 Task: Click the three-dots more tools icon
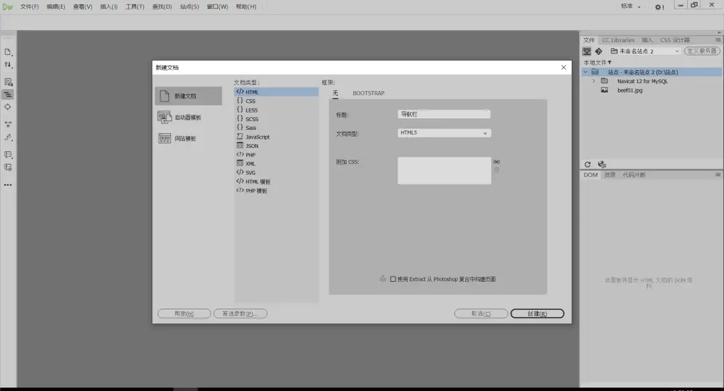(8, 185)
